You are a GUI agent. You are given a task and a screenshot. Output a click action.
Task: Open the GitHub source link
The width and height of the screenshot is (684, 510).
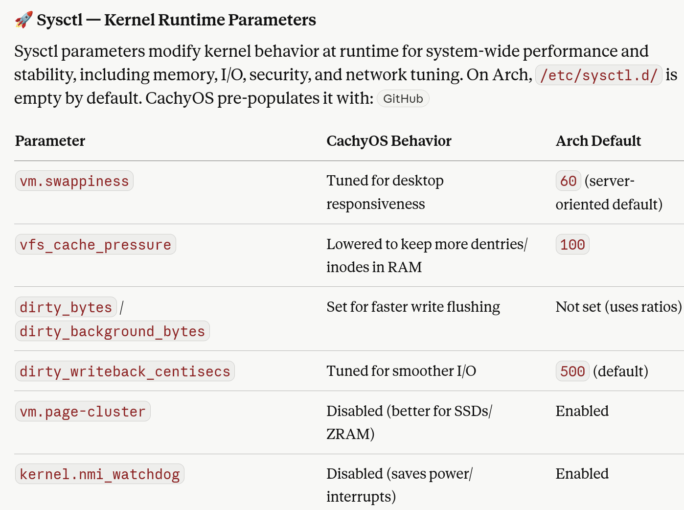[x=403, y=98]
